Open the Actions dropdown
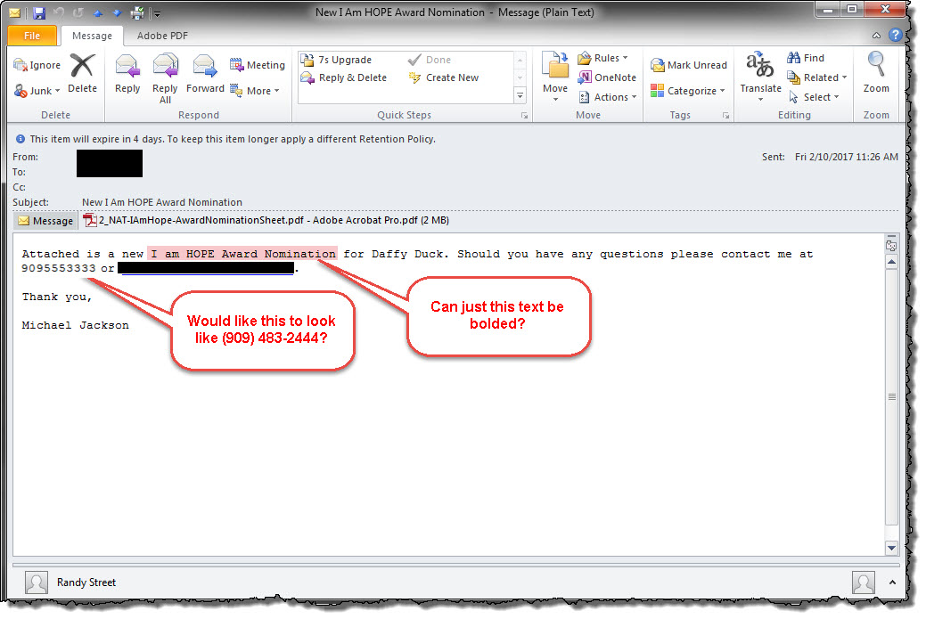Viewport: 926px width, 619px height. coord(608,97)
